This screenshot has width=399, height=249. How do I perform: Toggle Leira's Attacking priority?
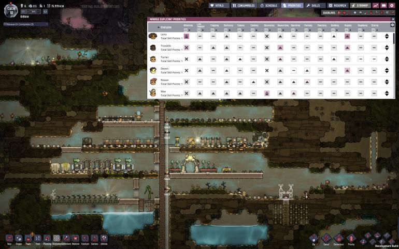[x=187, y=36]
